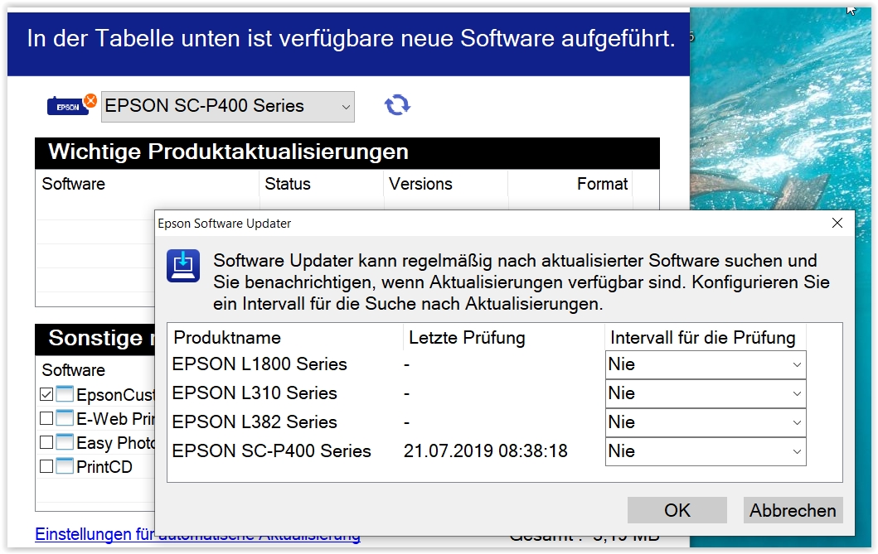Click the blue refresh arrows icon
Screen dimensions: 878x554
coord(397,105)
